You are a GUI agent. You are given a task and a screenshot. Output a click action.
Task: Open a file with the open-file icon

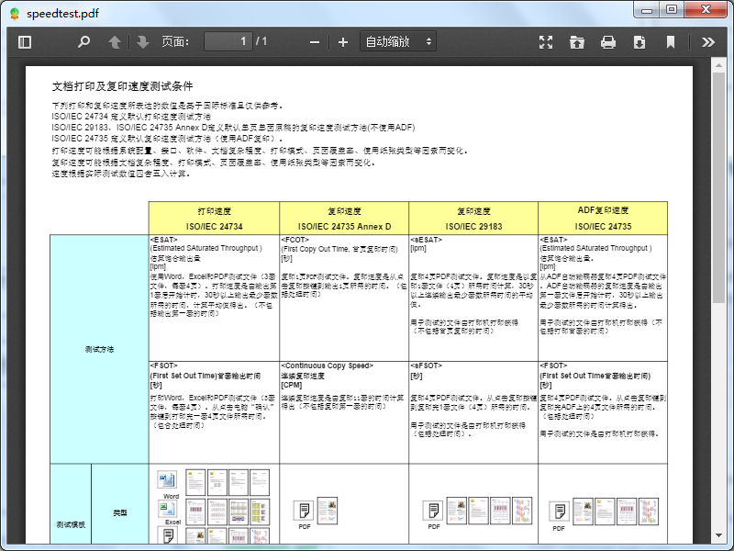pos(577,42)
